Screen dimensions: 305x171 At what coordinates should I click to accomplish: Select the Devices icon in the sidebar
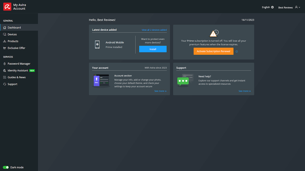pyautogui.click(x=4, y=34)
